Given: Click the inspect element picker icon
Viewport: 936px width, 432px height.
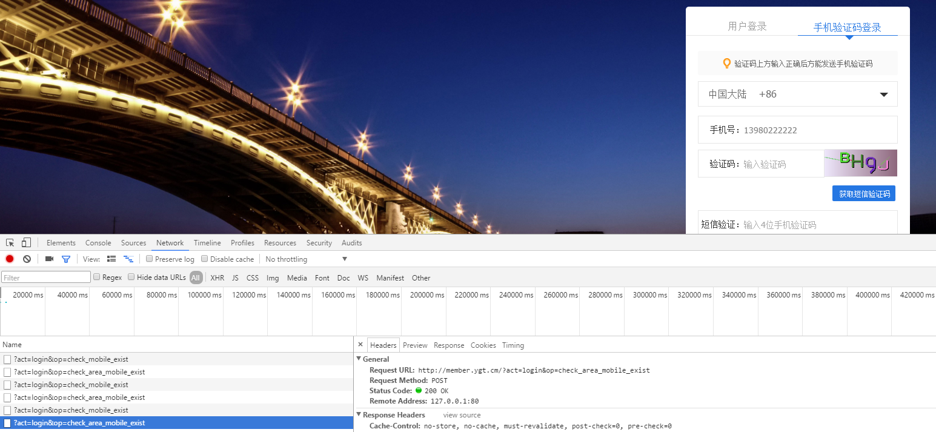Looking at the screenshot, I should coord(10,242).
